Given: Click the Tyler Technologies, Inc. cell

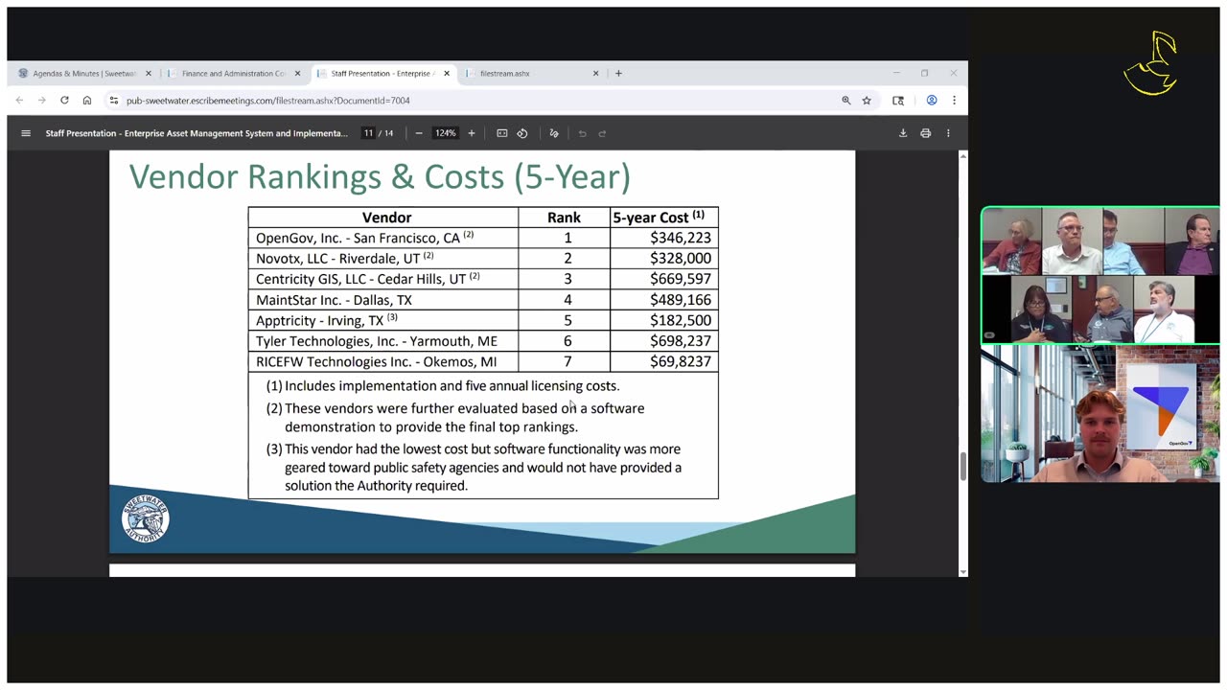Looking at the screenshot, I should (x=382, y=341).
